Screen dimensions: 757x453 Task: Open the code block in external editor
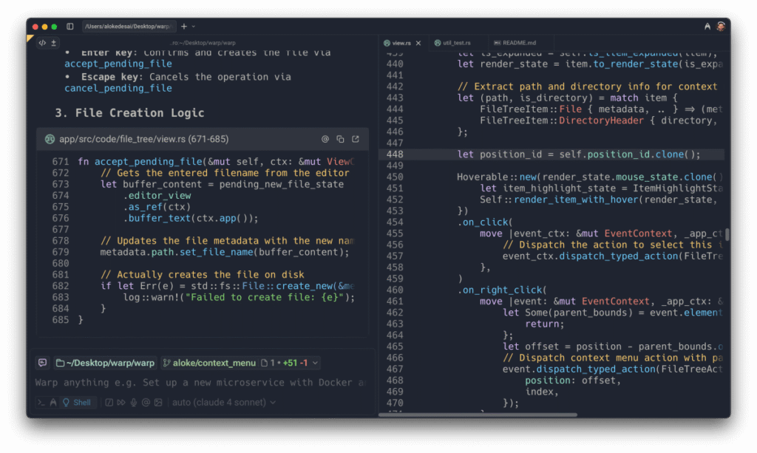pyautogui.click(x=356, y=139)
